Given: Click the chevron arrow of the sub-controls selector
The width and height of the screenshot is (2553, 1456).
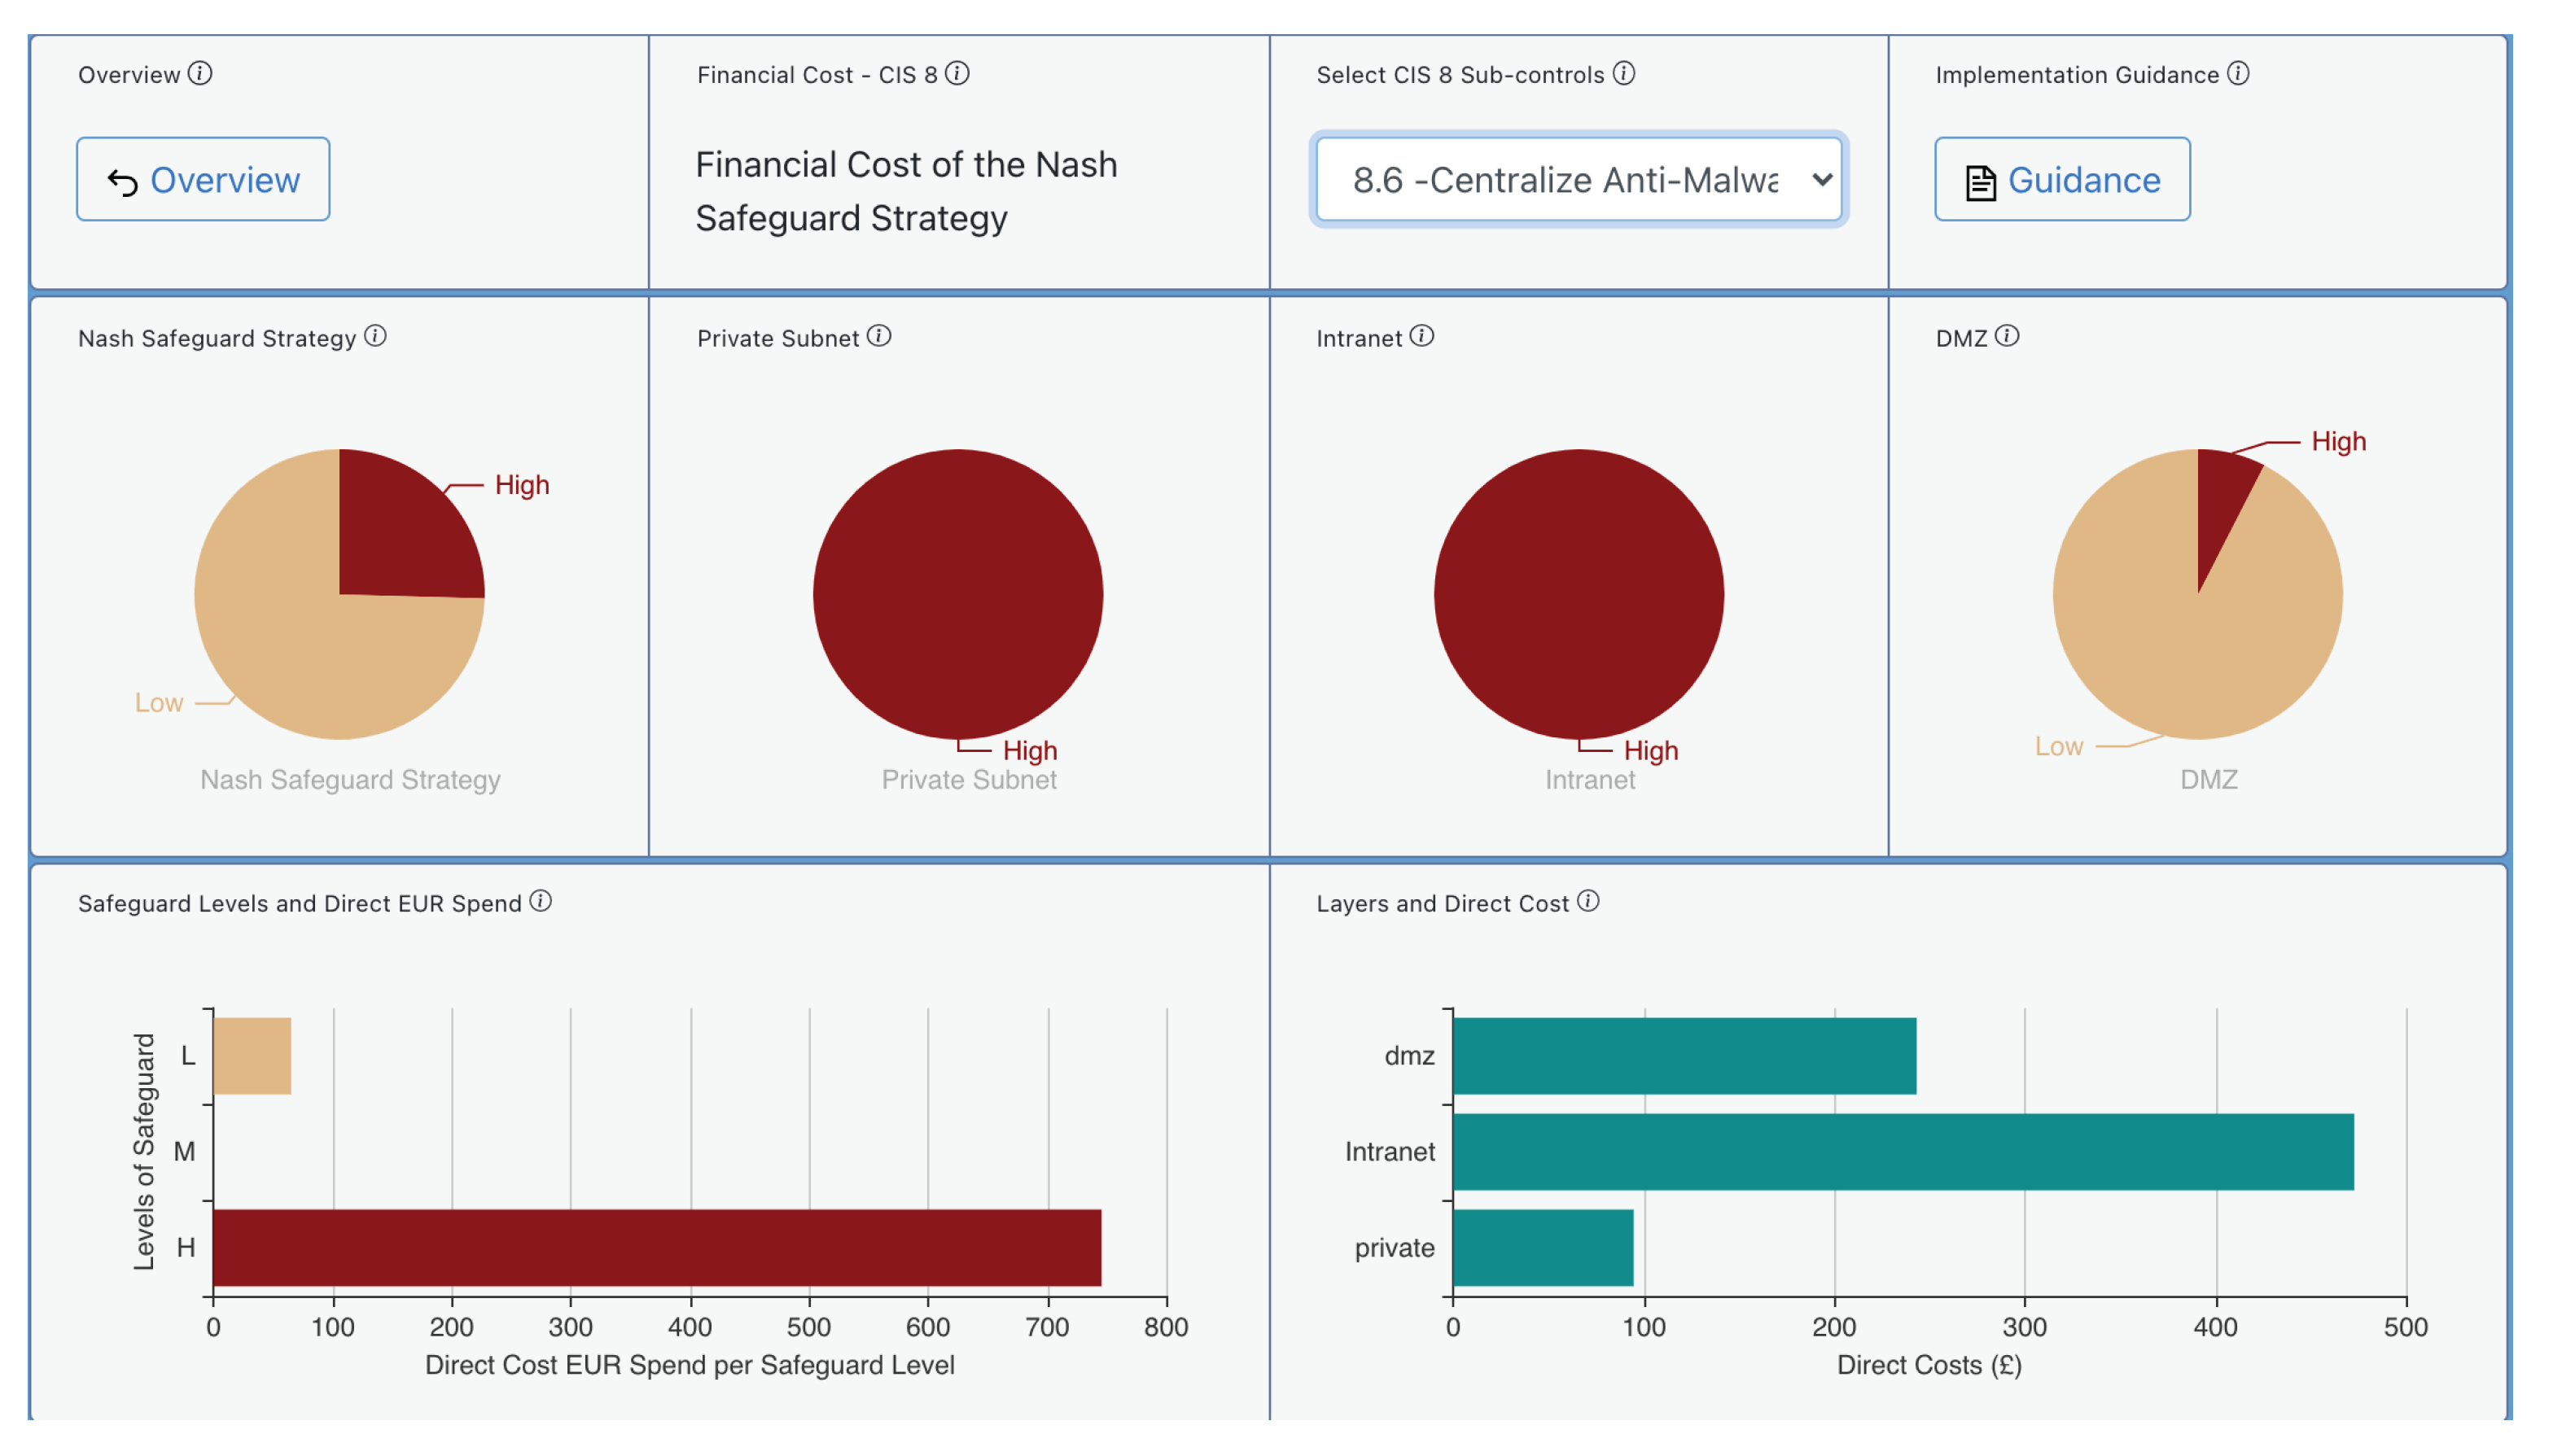Looking at the screenshot, I should [x=1821, y=180].
